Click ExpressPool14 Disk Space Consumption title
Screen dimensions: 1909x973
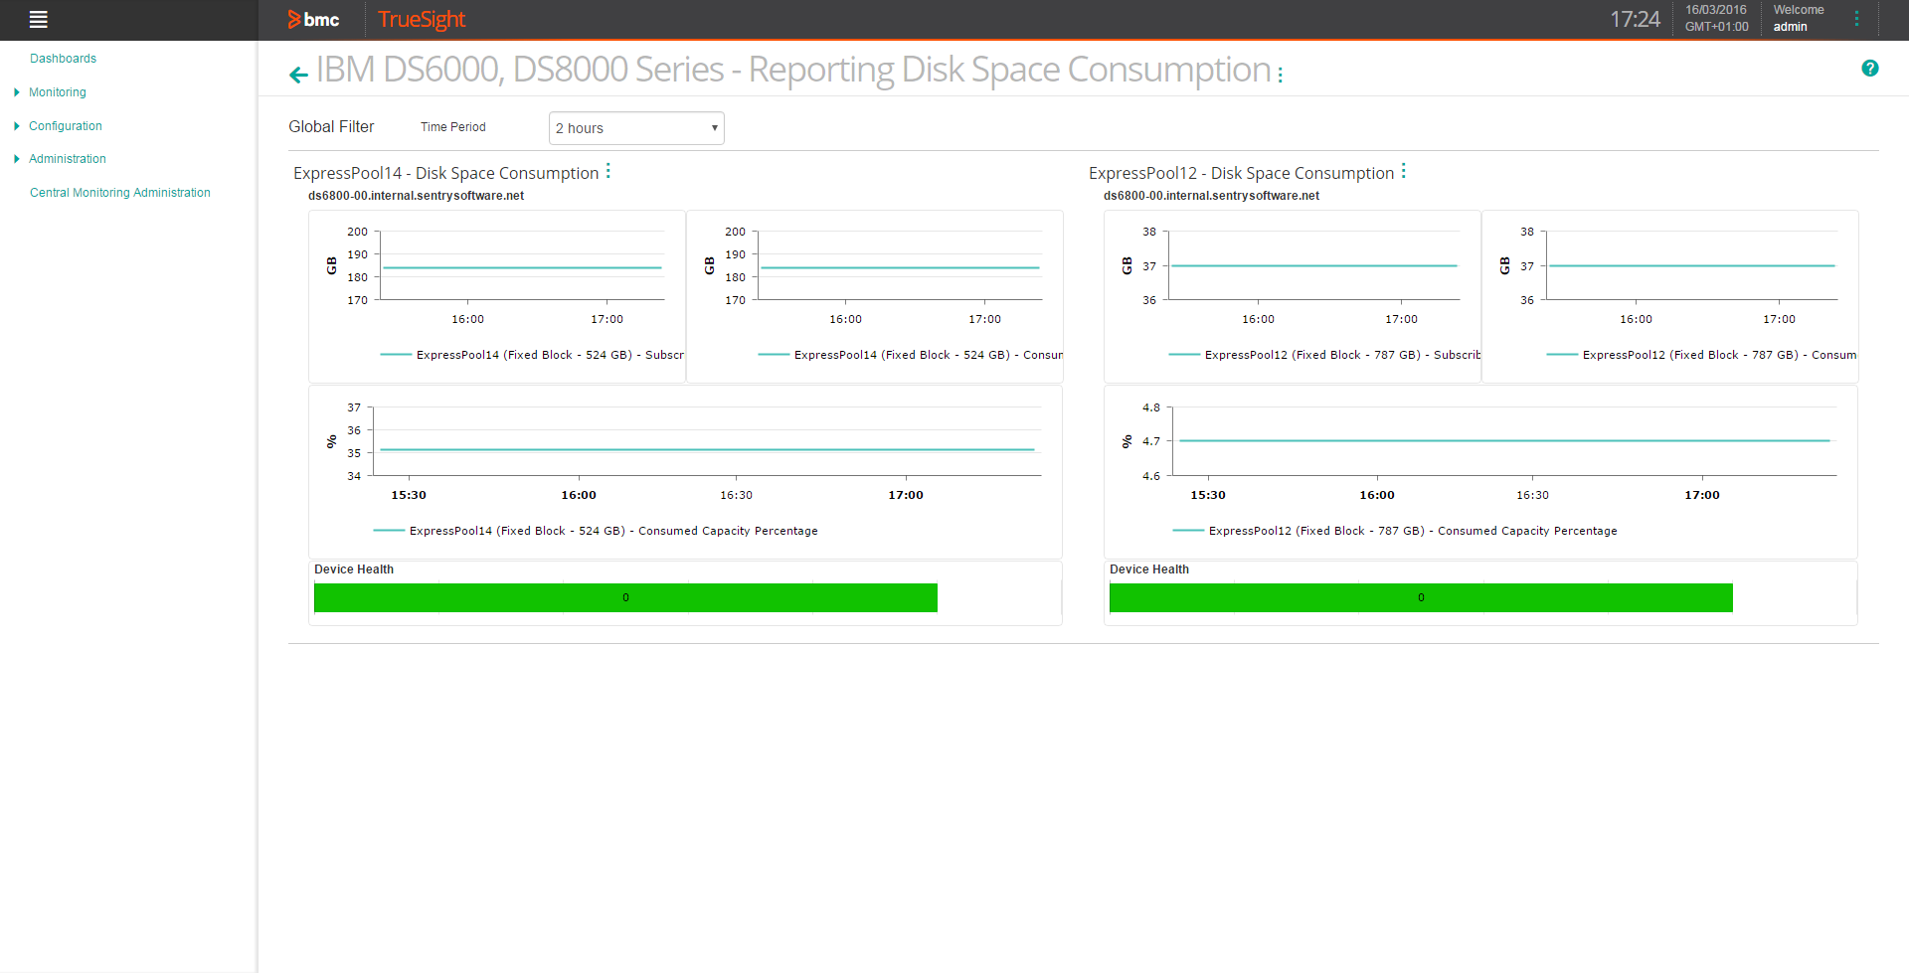(x=445, y=173)
